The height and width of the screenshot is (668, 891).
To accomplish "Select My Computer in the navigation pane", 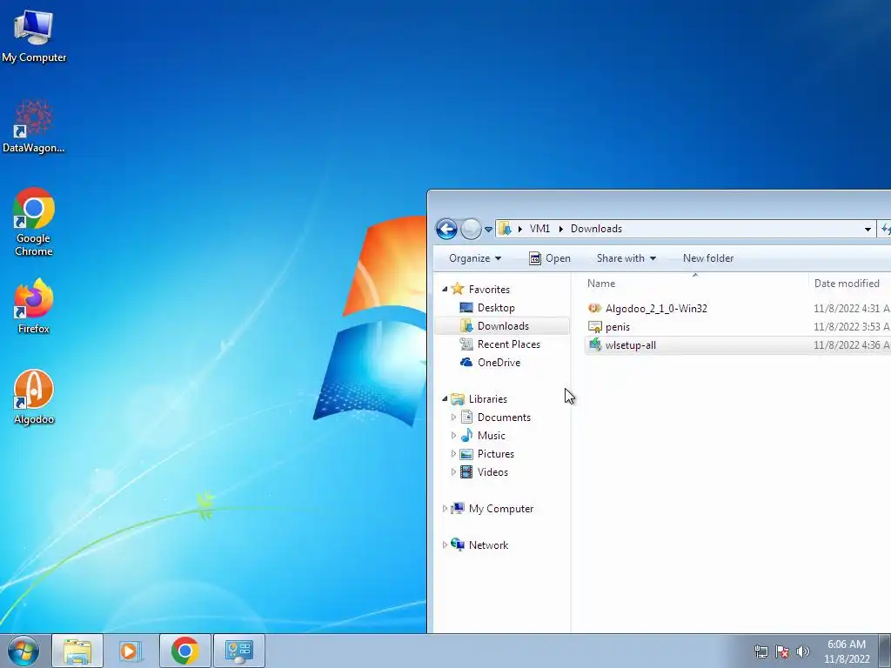I will pos(500,509).
